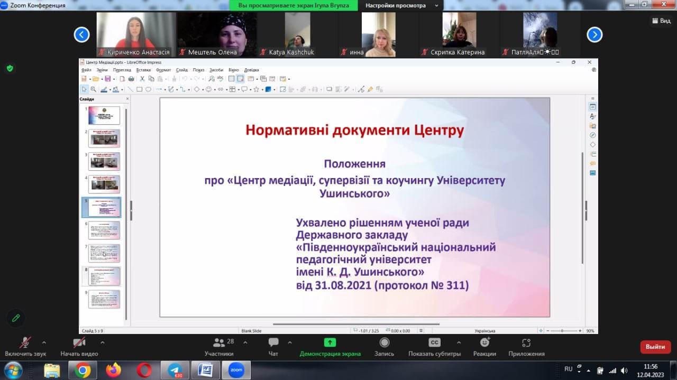Click the Cut scissors icon

(142, 79)
